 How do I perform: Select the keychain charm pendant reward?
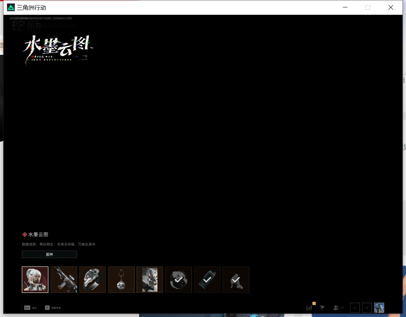(x=121, y=280)
